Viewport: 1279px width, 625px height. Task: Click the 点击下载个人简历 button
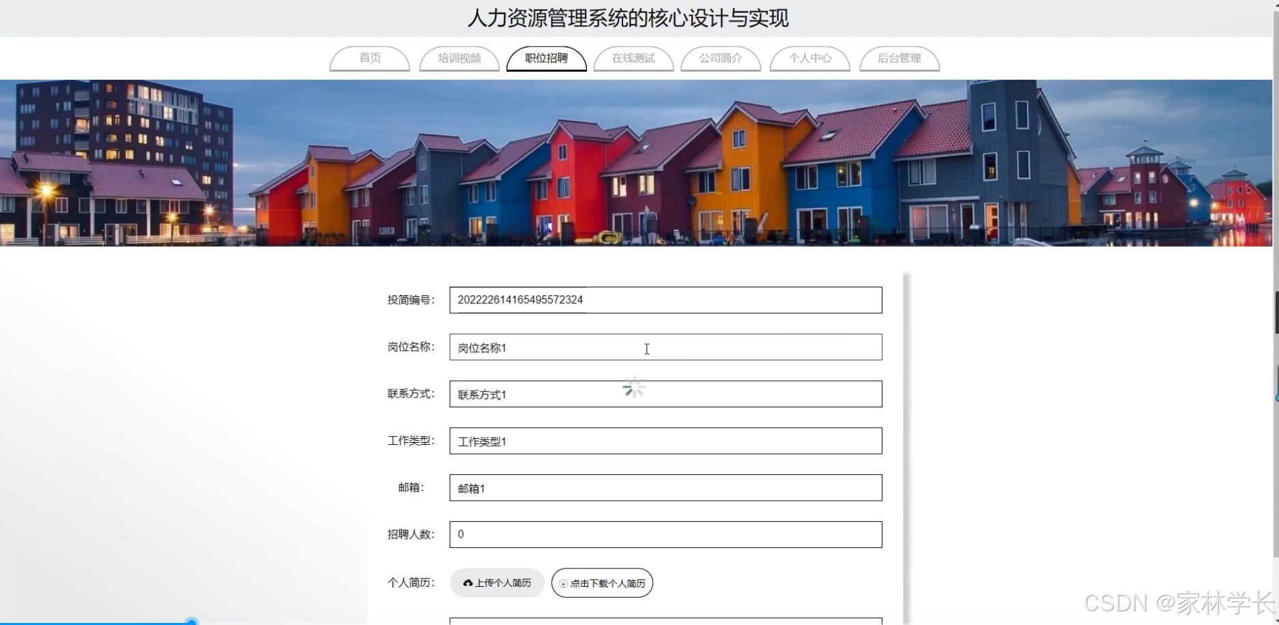601,583
